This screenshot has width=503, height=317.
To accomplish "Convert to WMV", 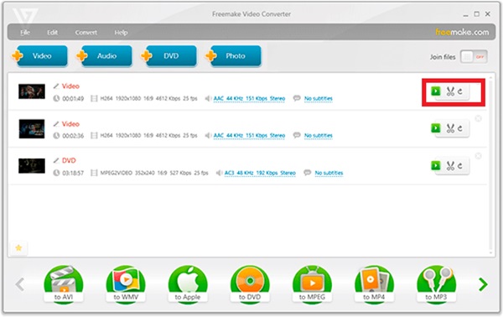I will click(x=126, y=284).
